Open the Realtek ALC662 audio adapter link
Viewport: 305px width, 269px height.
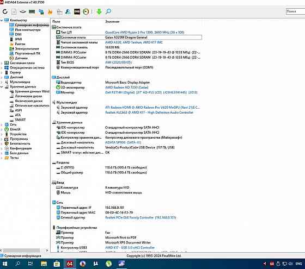(x=149, y=112)
